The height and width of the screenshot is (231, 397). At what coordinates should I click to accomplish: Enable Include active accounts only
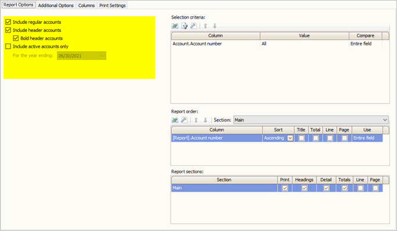pos(8,46)
